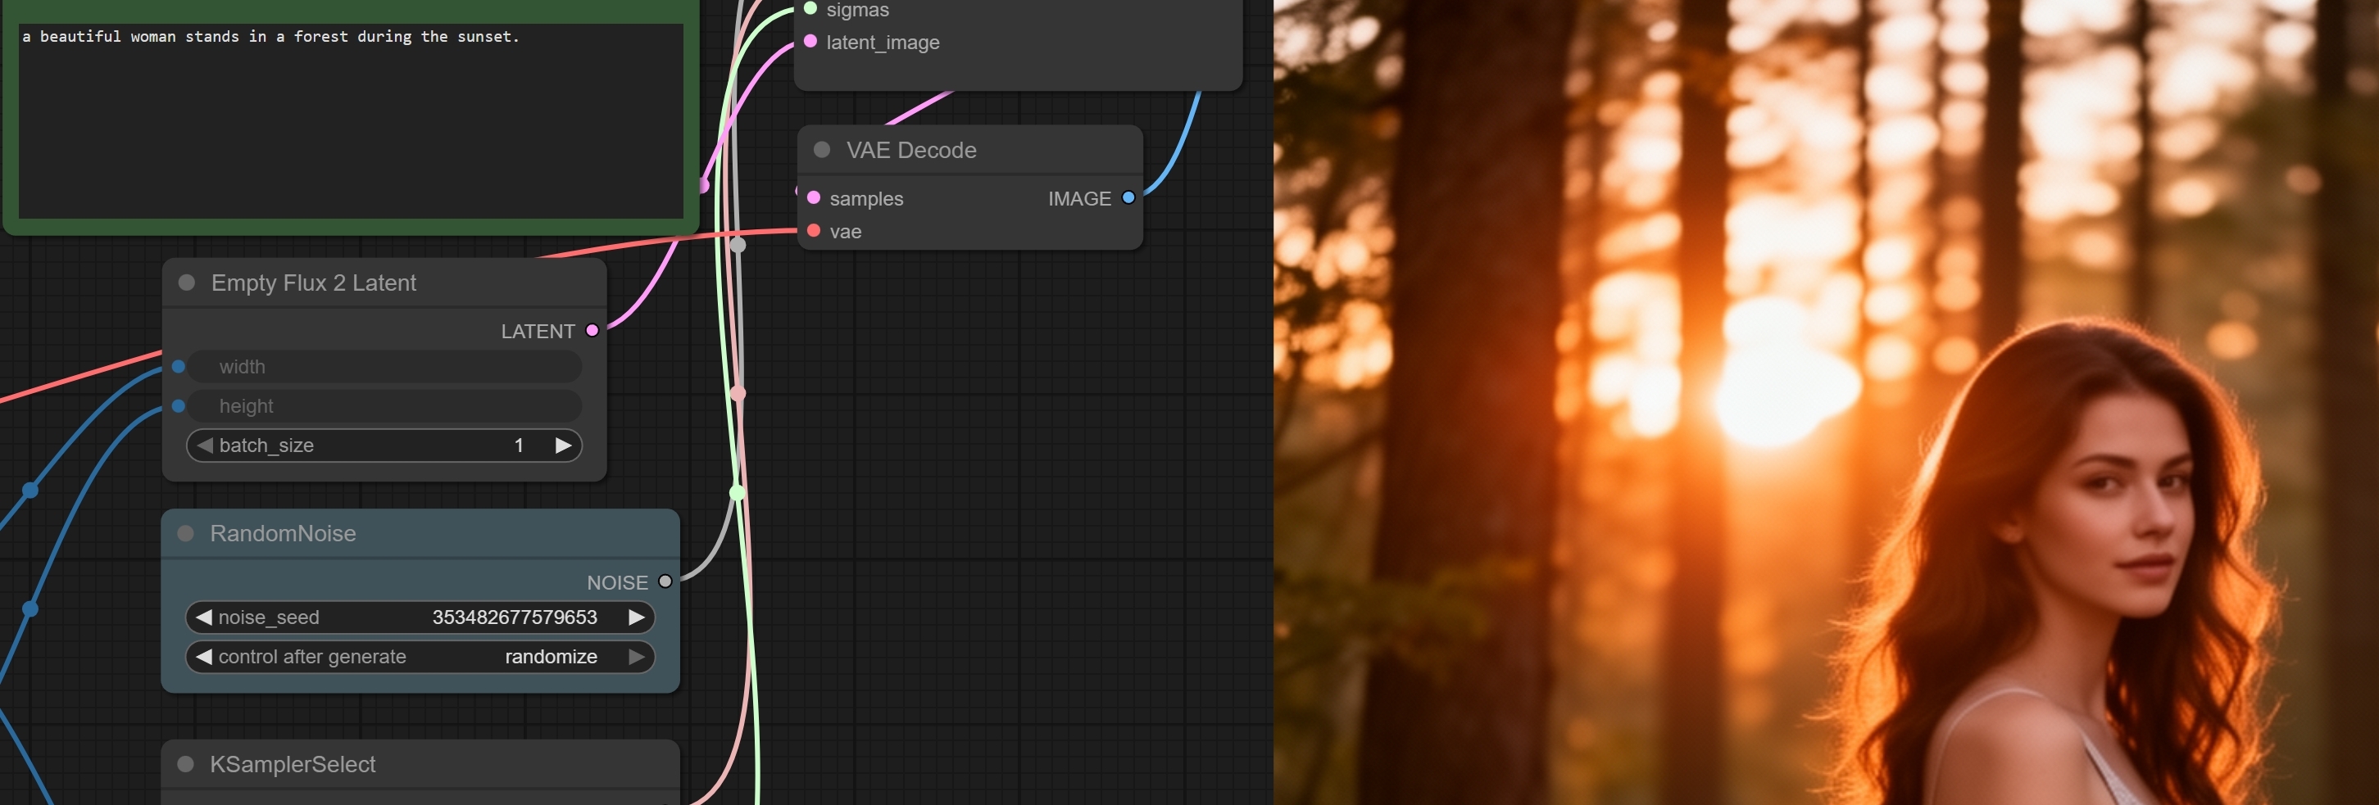Click the grey link midpoint dot near the vae link

coord(738,245)
